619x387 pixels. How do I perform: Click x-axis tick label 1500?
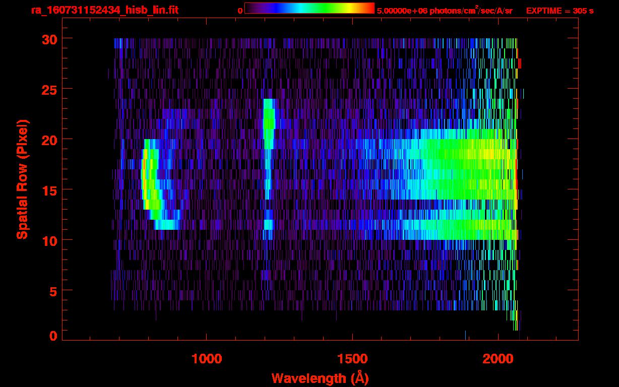click(352, 359)
